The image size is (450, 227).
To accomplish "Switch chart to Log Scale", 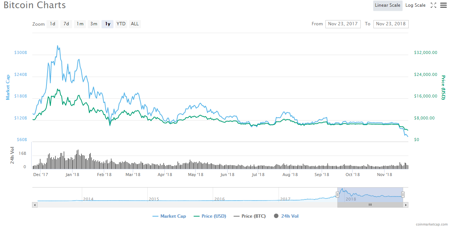I will (415, 5).
